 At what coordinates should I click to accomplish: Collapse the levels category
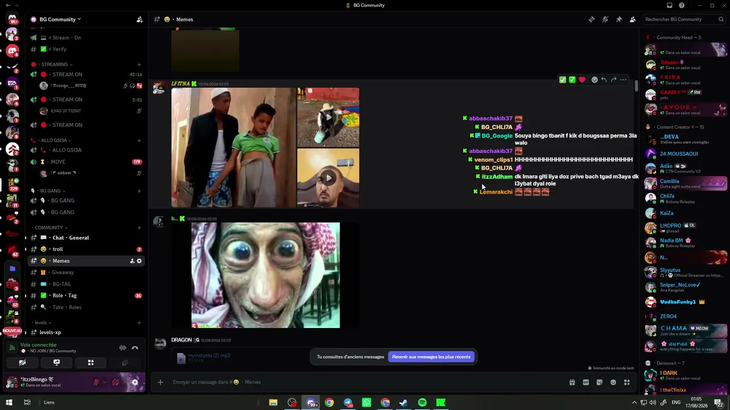pos(42,323)
